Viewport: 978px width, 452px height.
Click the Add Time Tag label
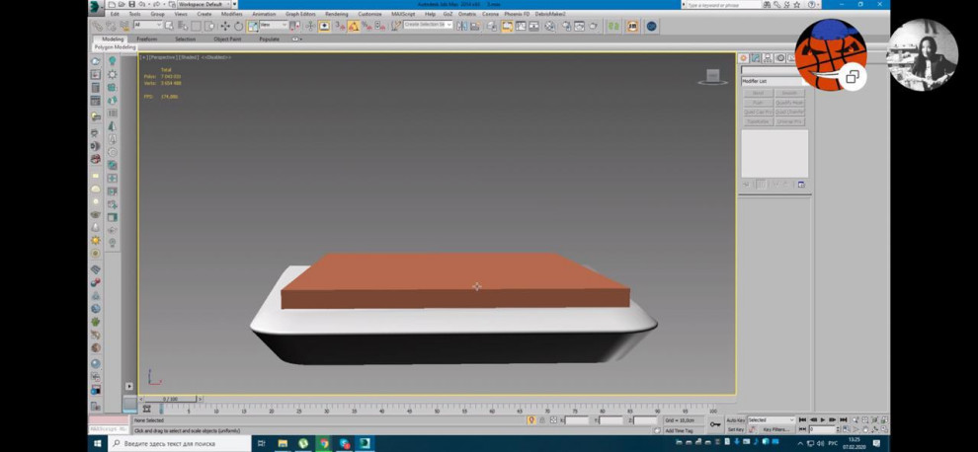pos(679,430)
